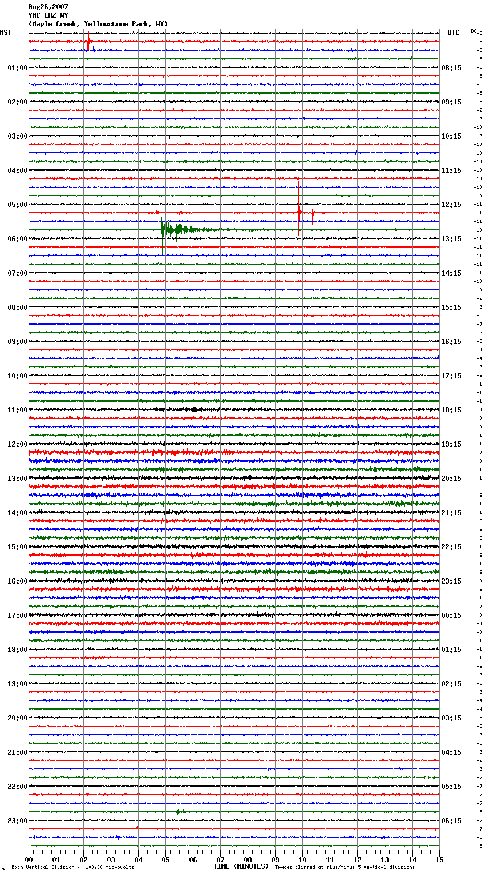
Task: Click the 12:15 UTC time label
Action: 451,205
